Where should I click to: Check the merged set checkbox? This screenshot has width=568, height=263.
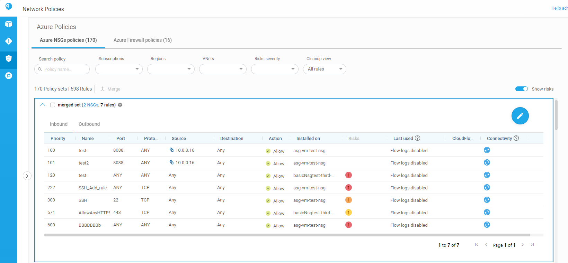pyautogui.click(x=53, y=105)
